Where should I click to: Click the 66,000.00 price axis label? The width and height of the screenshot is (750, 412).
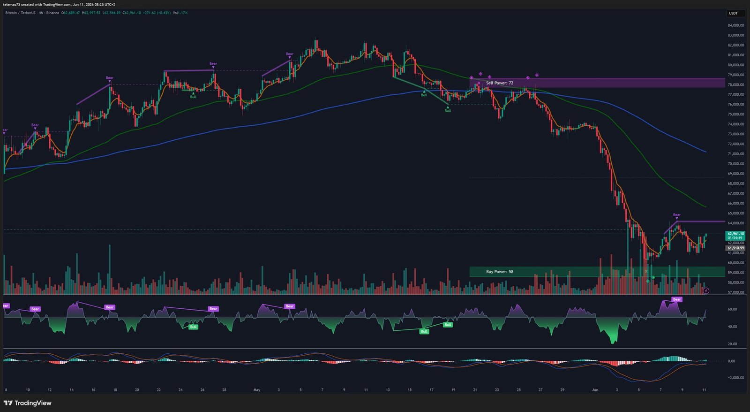(735, 203)
